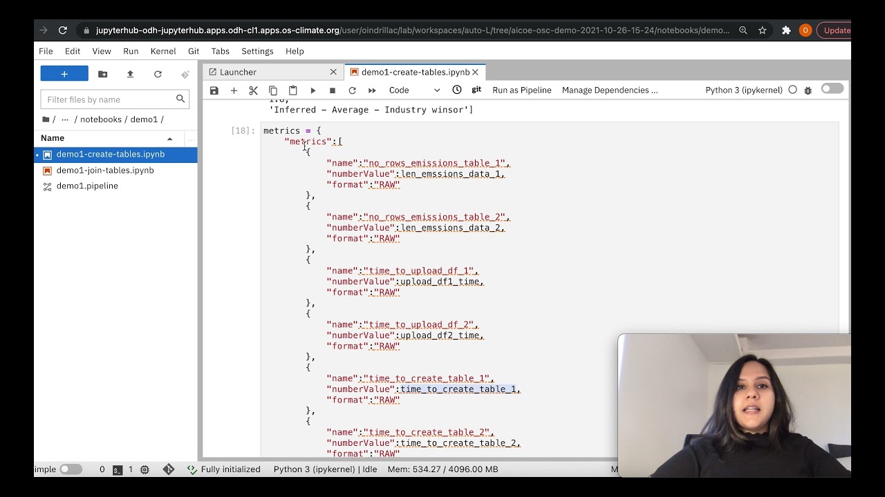Reload the browser page

[63, 30]
